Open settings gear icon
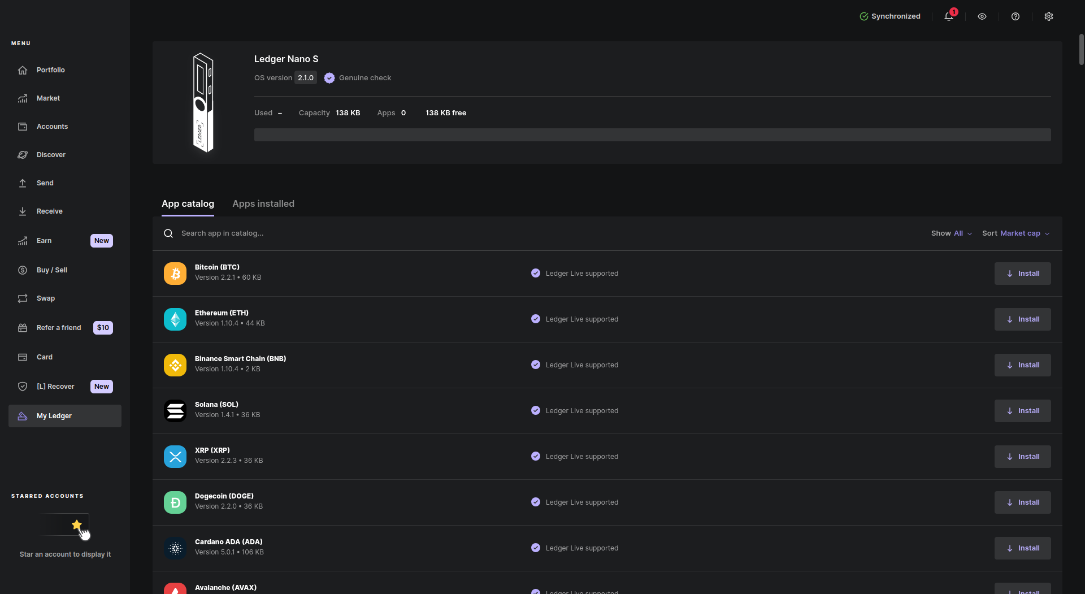This screenshot has height=594, width=1085. coord(1049,16)
